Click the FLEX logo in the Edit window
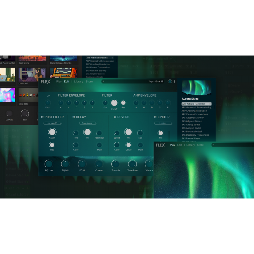 tap(45, 82)
